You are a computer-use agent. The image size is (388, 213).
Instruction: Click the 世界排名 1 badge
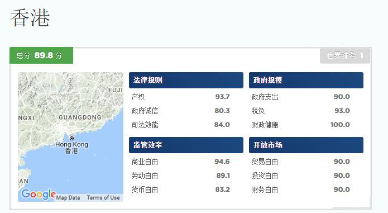[345, 56]
